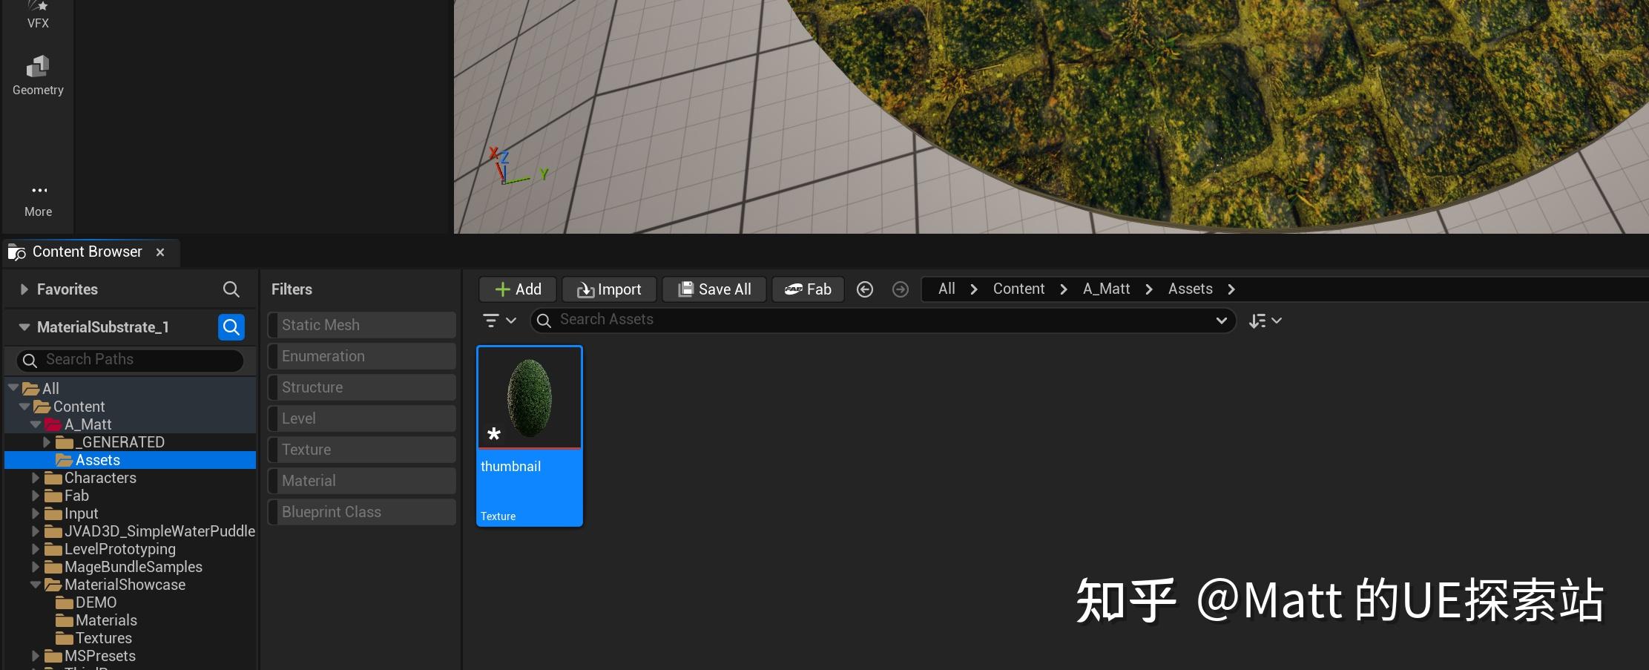Expand the Characters folder

pyautogui.click(x=36, y=477)
